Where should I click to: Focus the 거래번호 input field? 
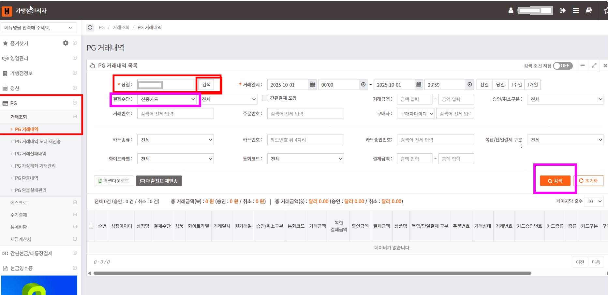tap(175, 114)
